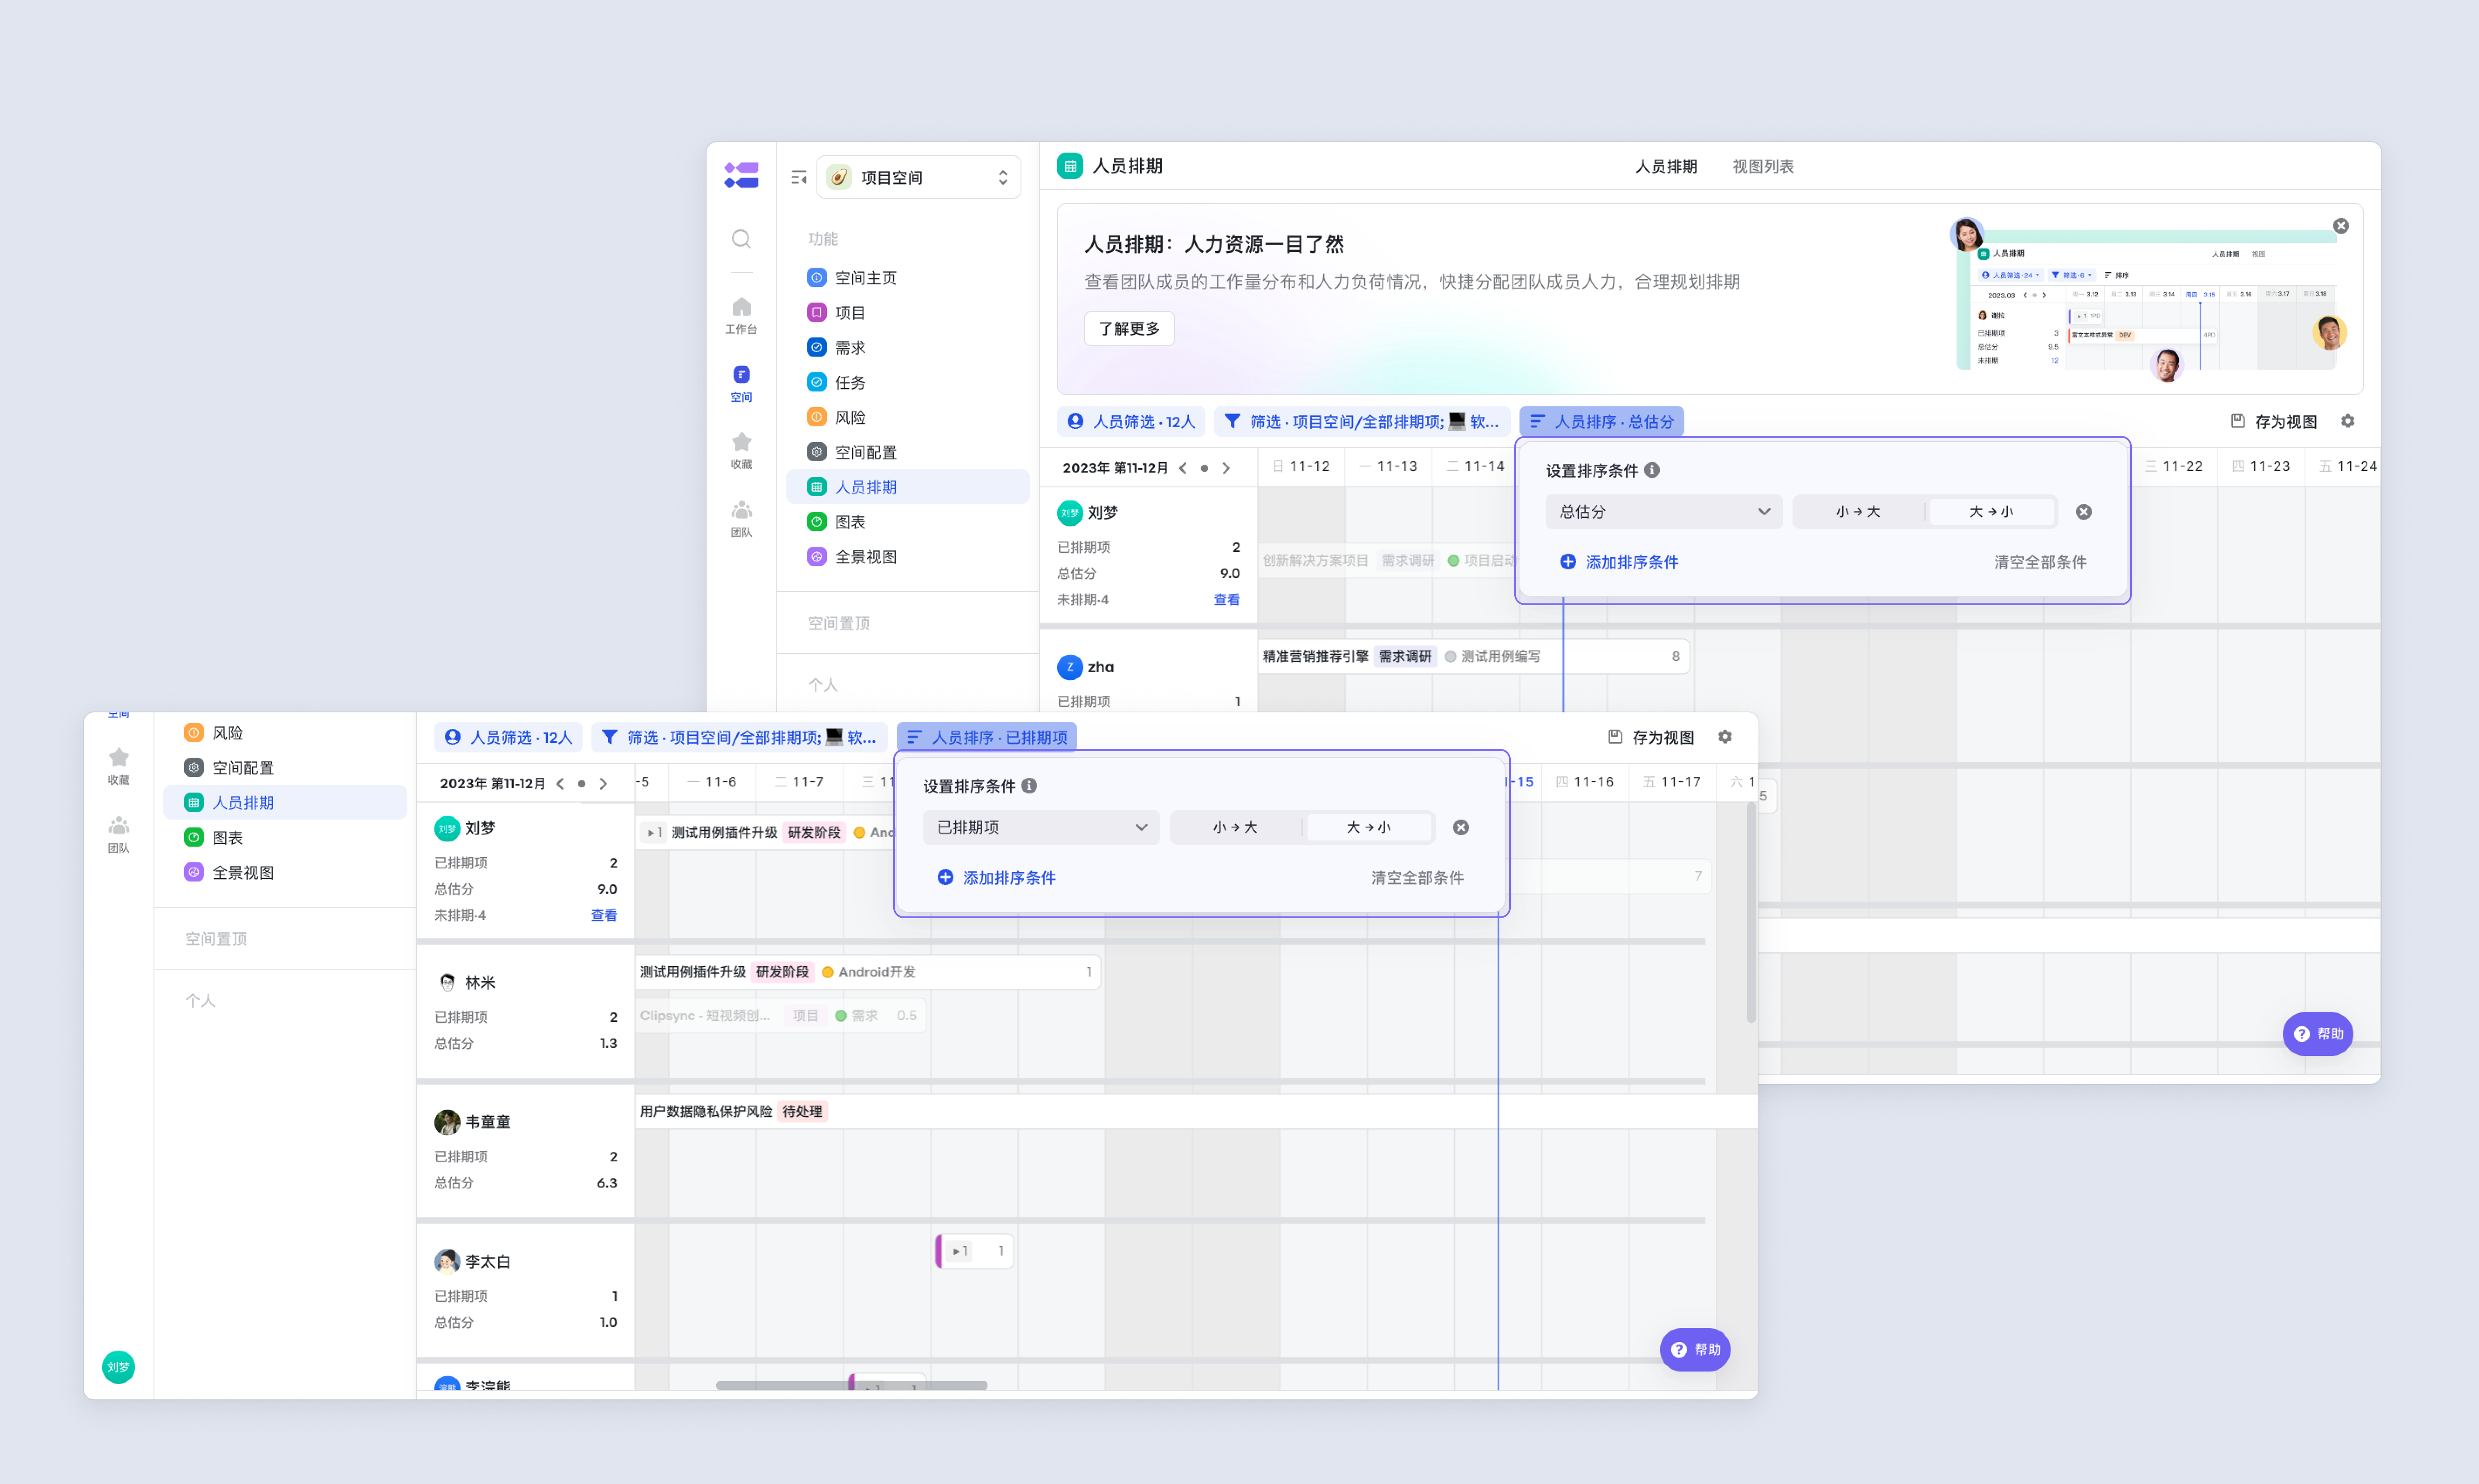Click 存为视图 in the back window
The width and height of the screenshot is (2479, 1484).
coord(2274,422)
